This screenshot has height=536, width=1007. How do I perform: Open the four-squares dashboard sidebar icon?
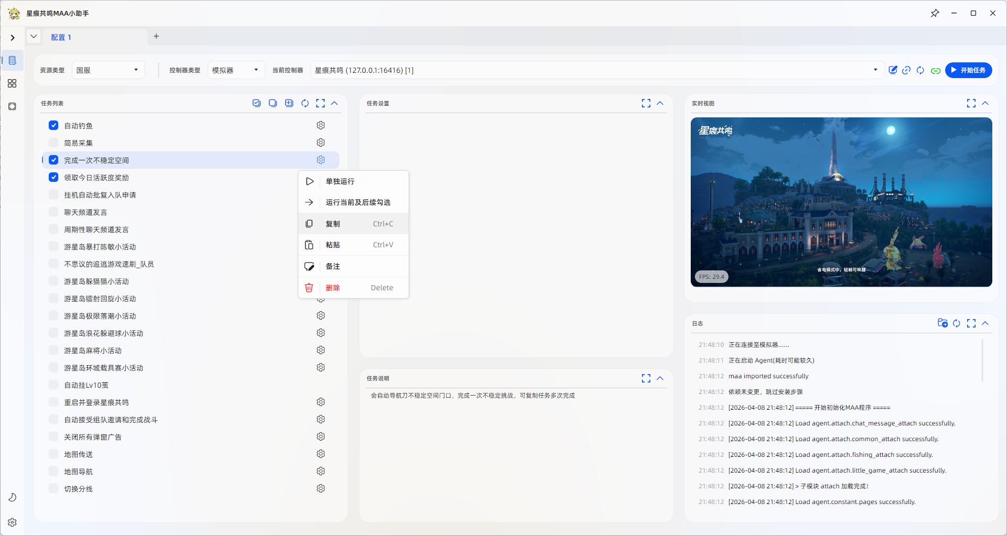12,83
